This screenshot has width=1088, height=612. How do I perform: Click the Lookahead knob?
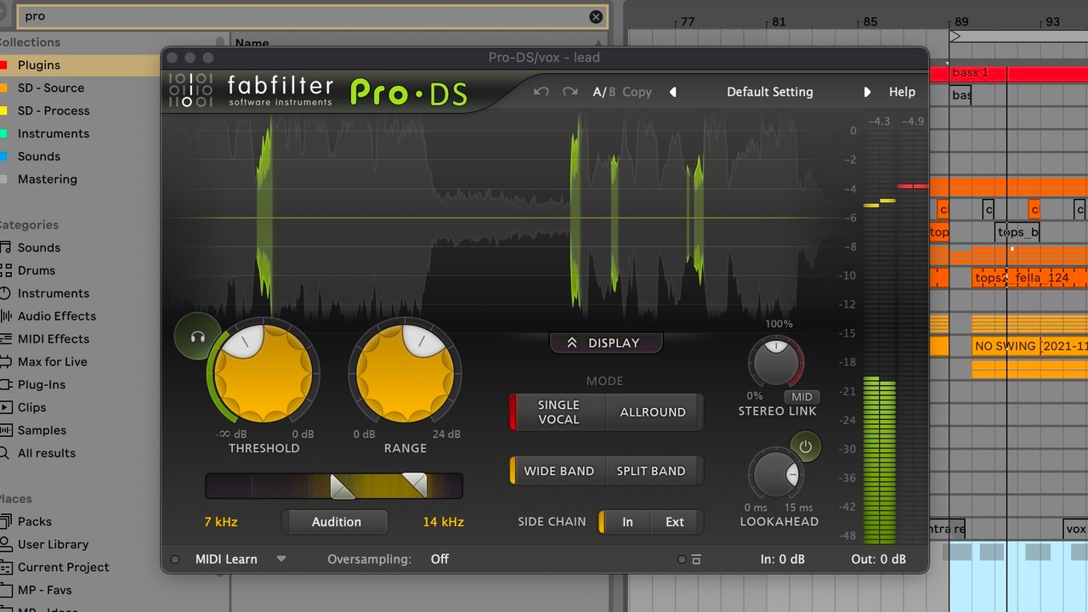pos(776,473)
